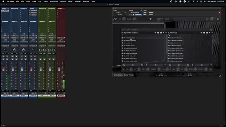Click the Native button in plugin header
The image size is (226, 127).
[x=151, y=15]
